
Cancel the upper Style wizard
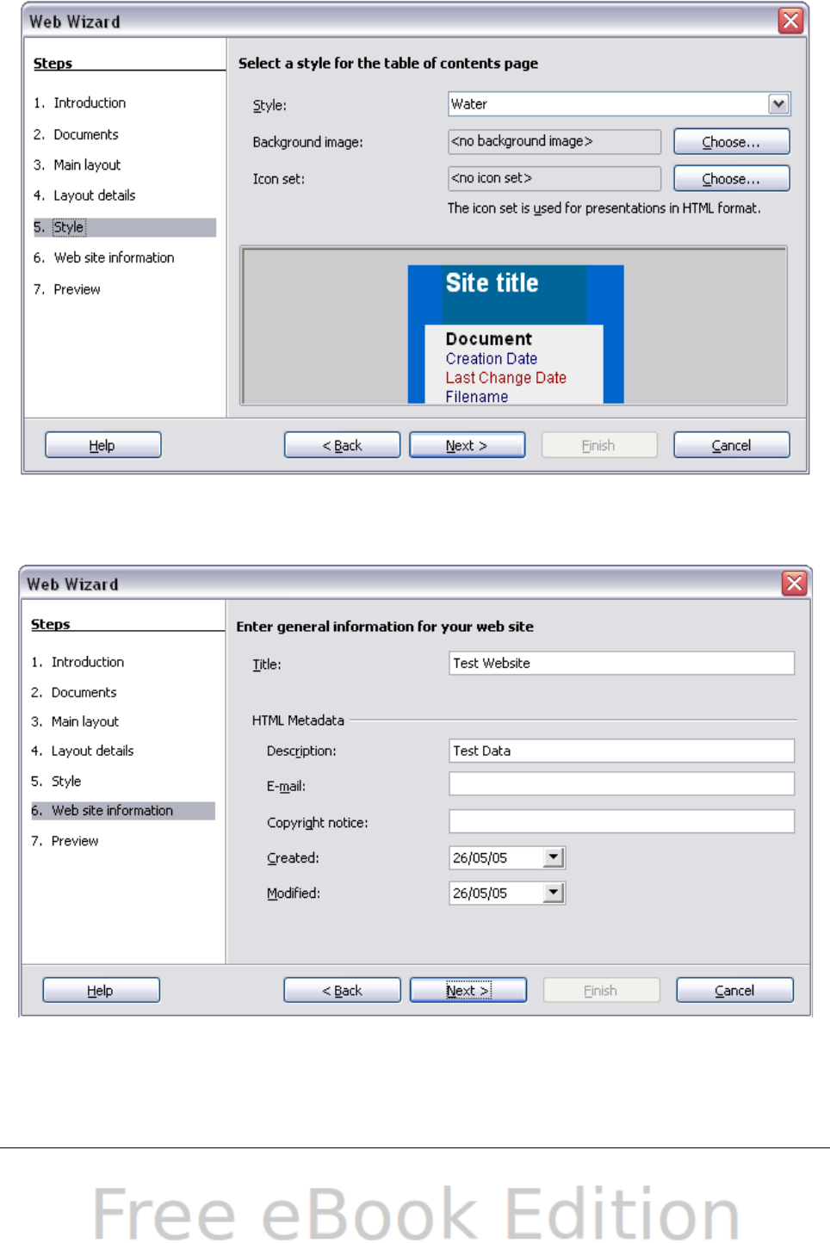731,445
